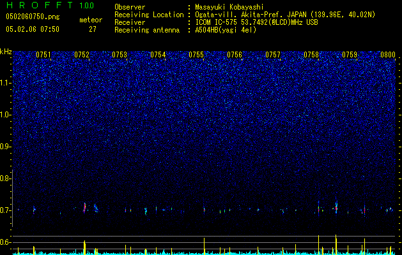Click the 0.6 kHz axis label

click(x=6, y=242)
